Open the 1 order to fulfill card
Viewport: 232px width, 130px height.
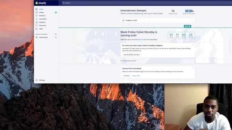[158, 20]
